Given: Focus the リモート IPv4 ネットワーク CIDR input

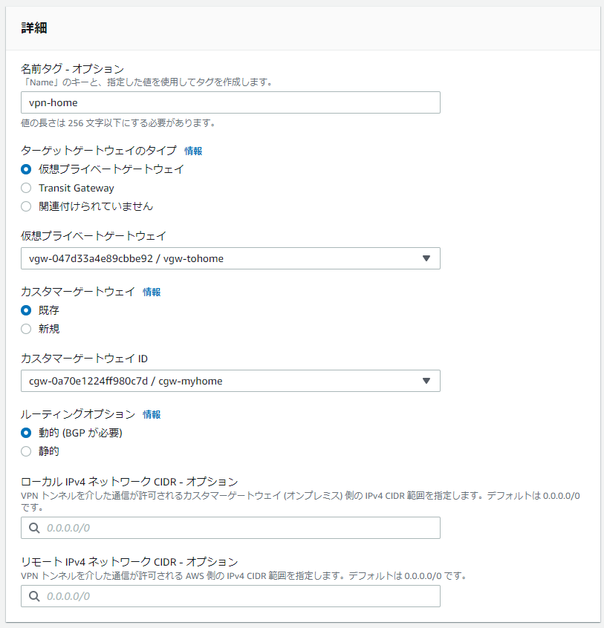Looking at the screenshot, I should pyautogui.click(x=238, y=596).
